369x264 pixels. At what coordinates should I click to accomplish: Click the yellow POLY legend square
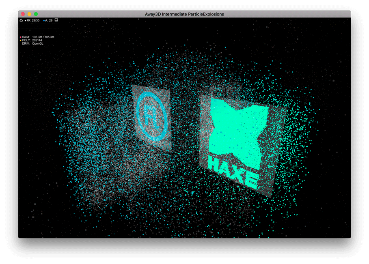[20, 41]
